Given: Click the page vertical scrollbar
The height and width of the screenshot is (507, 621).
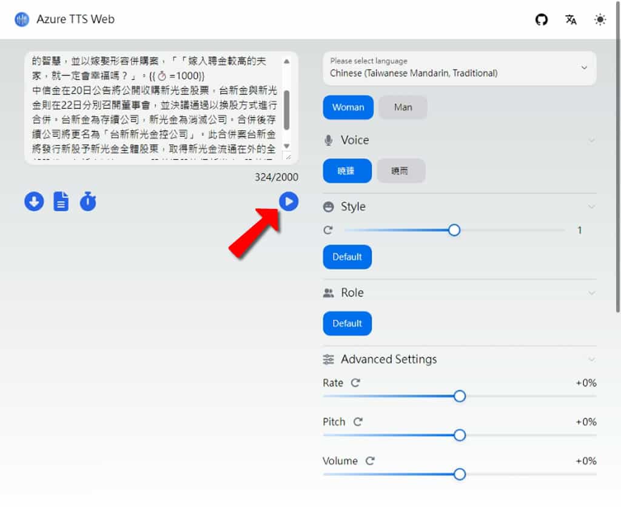Looking at the screenshot, I should (618, 156).
